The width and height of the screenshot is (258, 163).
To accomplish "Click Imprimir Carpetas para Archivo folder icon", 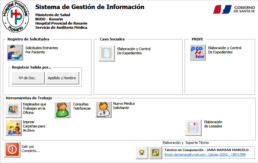I will pos(14,128).
